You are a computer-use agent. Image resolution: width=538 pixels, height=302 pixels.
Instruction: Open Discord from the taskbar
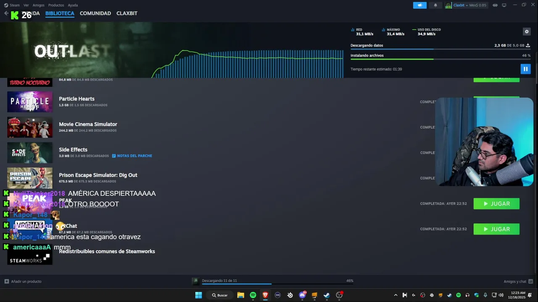pyautogui.click(x=302, y=295)
